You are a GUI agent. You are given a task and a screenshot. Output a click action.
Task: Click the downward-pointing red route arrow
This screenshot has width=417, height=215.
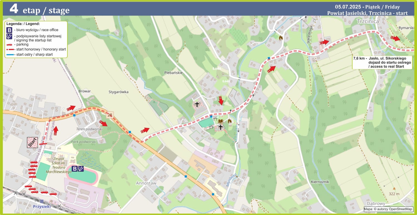click(x=221, y=101)
